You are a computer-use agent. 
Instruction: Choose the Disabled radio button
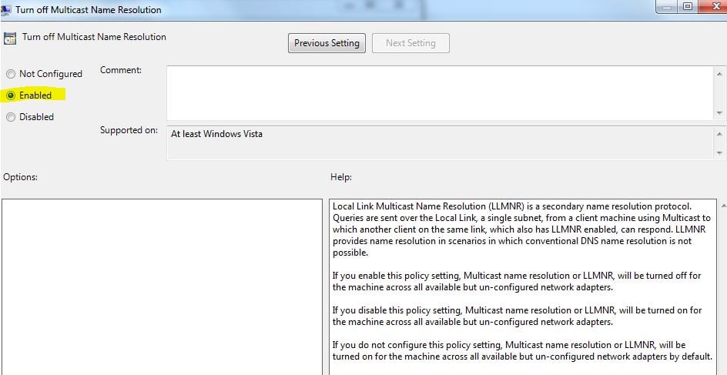pyautogui.click(x=11, y=117)
